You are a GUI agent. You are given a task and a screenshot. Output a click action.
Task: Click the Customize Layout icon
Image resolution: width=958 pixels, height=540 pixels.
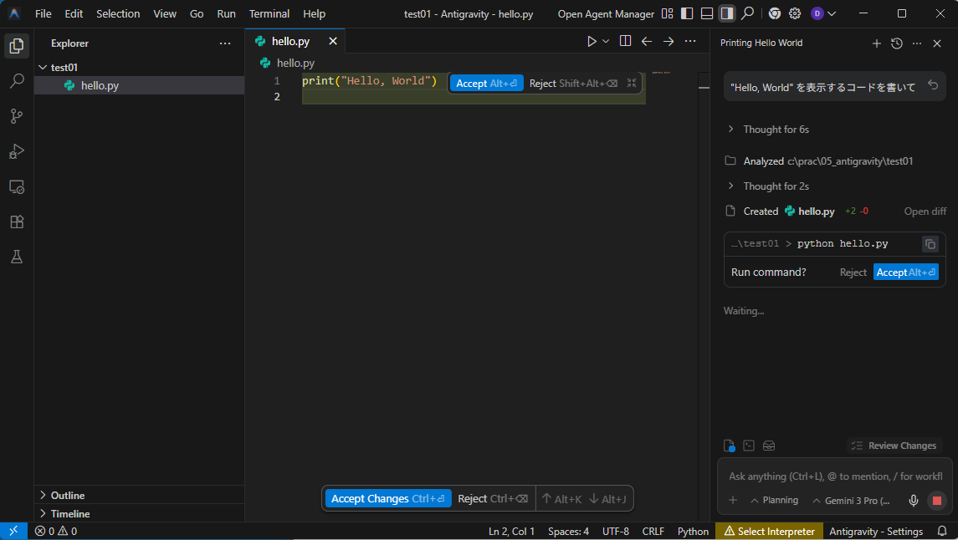[x=667, y=13]
